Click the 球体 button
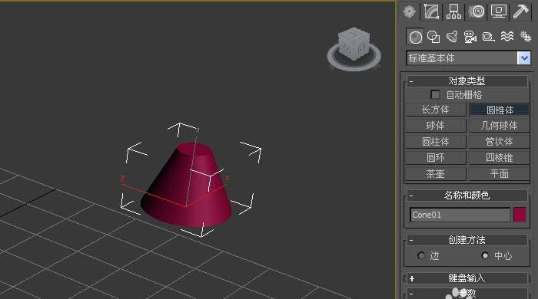 click(435, 126)
